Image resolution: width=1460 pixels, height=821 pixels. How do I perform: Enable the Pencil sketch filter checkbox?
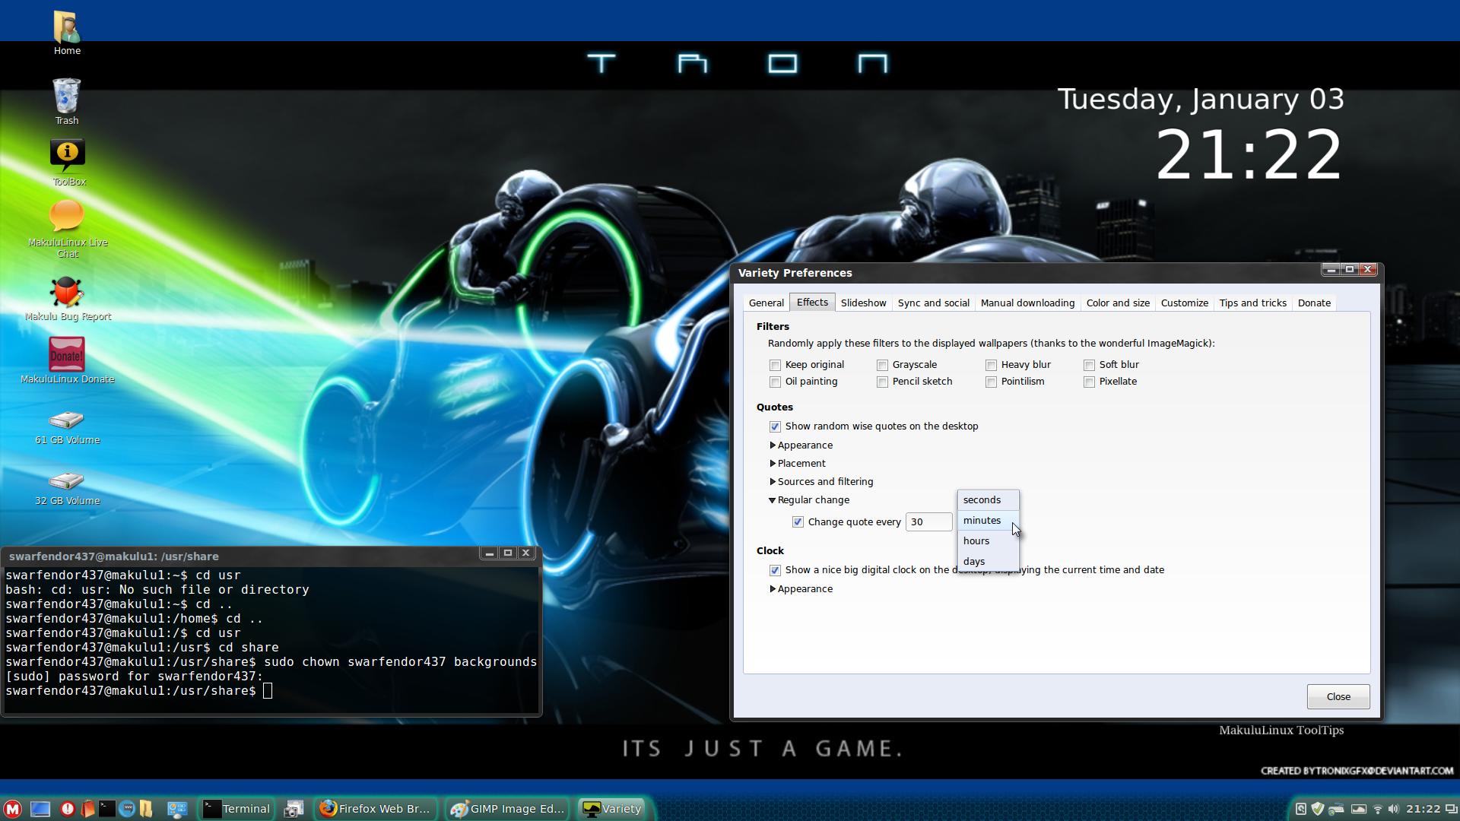coord(882,382)
